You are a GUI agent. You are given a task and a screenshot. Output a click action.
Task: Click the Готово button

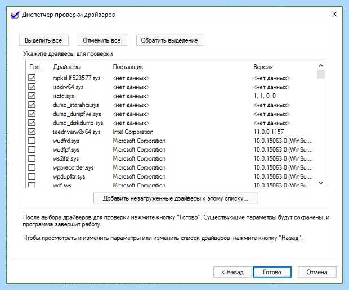(272, 272)
